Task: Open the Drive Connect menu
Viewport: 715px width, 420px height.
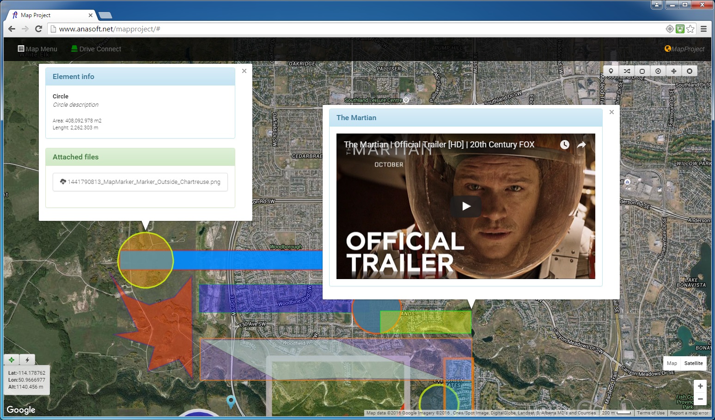Action: coord(96,49)
